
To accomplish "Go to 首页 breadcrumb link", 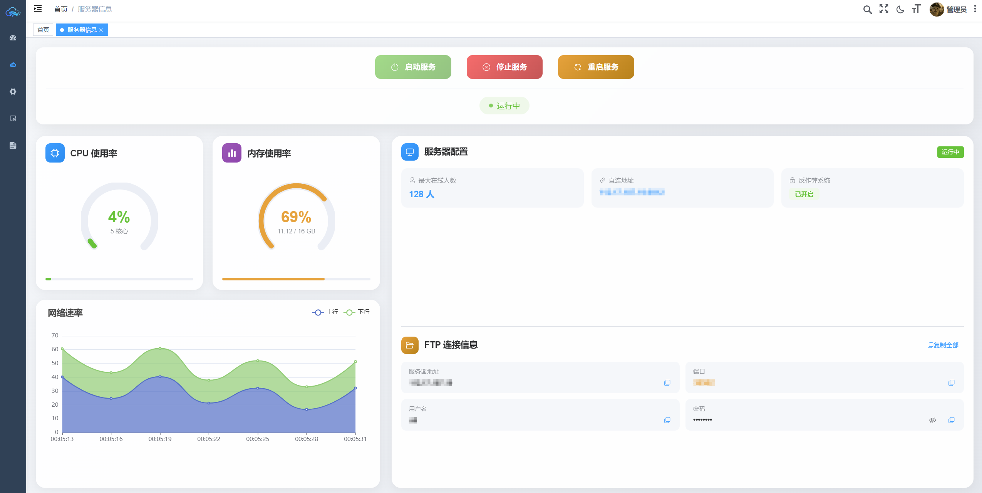I will point(61,9).
